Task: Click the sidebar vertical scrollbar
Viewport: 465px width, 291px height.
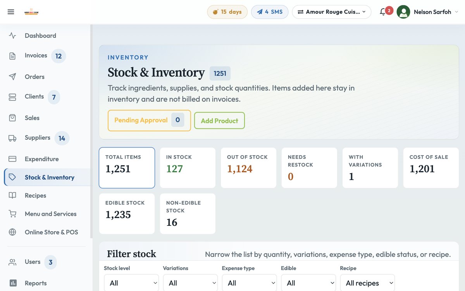Action: tap(91, 131)
